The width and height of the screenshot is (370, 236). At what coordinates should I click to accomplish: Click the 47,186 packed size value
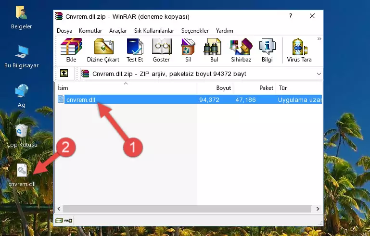pos(245,99)
